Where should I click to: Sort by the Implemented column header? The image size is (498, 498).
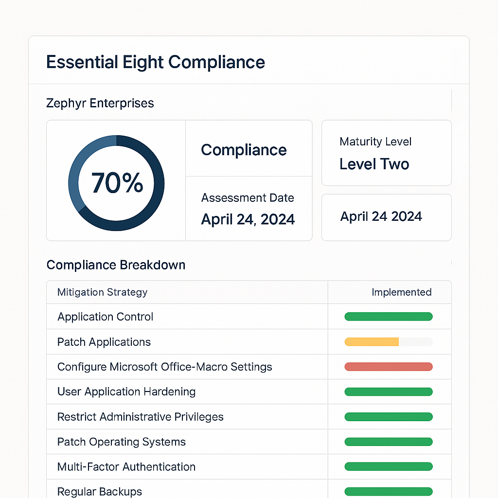(401, 292)
